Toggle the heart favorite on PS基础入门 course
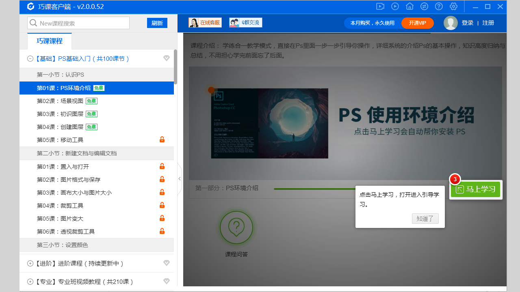This screenshot has height=292, width=520. (x=167, y=58)
